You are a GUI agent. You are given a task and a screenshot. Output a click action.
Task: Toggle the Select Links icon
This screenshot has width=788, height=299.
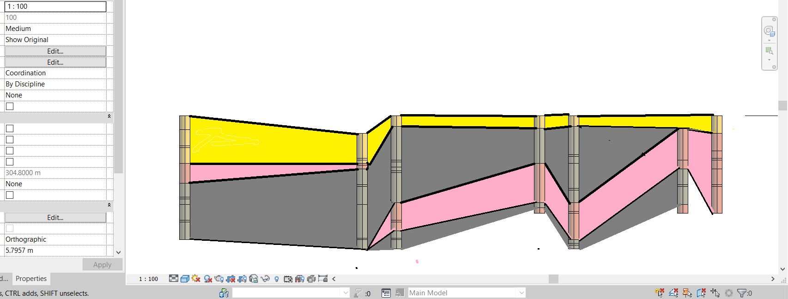(x=660, y=293)
